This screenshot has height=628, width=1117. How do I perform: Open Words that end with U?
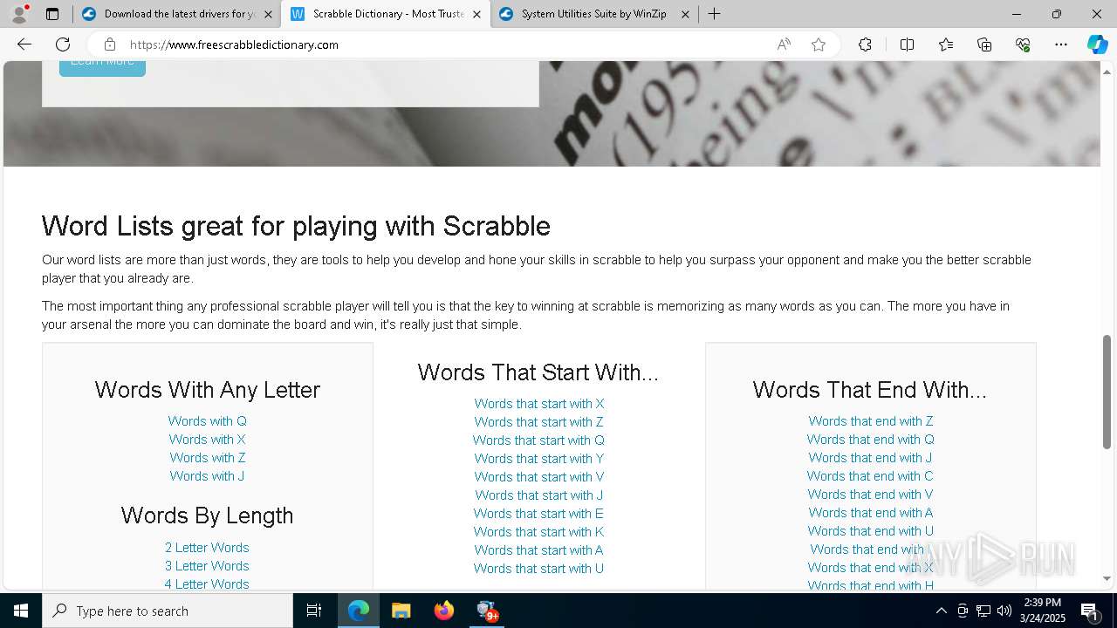pyautogui.click(x=871, y=531)
